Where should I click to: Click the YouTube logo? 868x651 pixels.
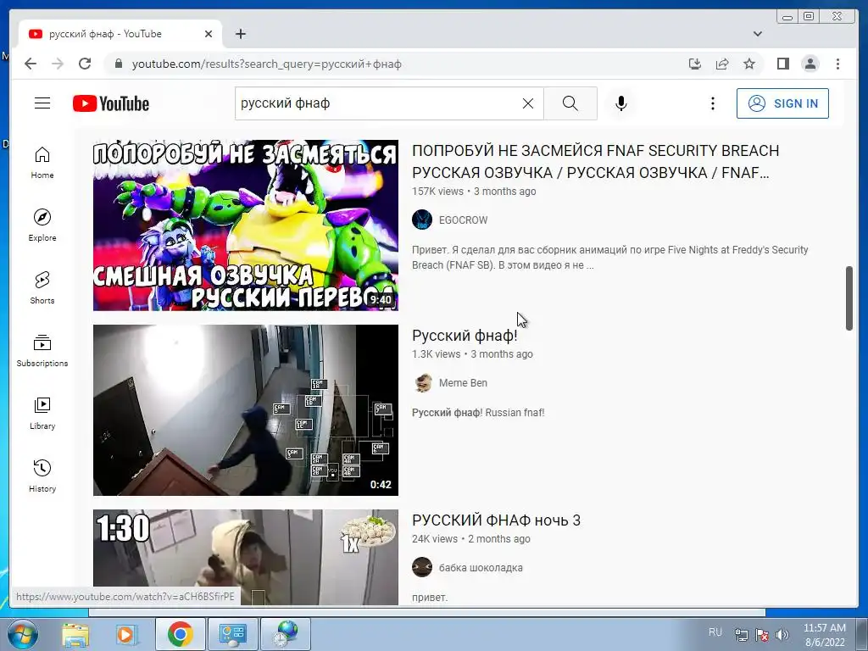[x=111, y=103]
